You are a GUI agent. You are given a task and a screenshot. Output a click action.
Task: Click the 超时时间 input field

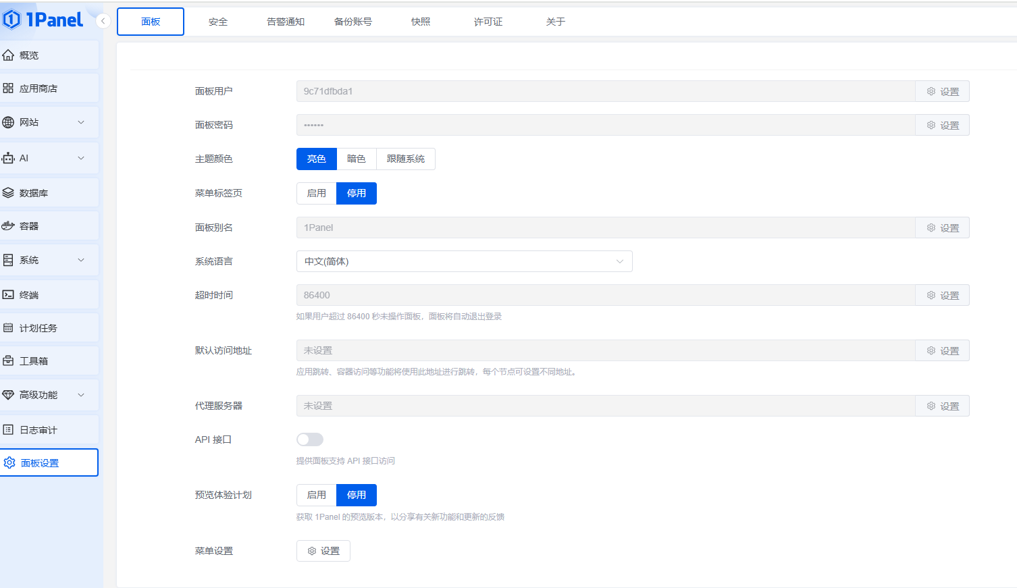pyautogui.click(x=605, y=296)
